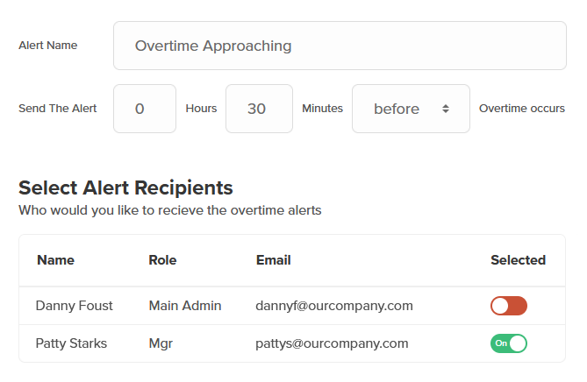Click the Send The Alert label
This screenshot has width=587, height=382.
click(58, 109)
